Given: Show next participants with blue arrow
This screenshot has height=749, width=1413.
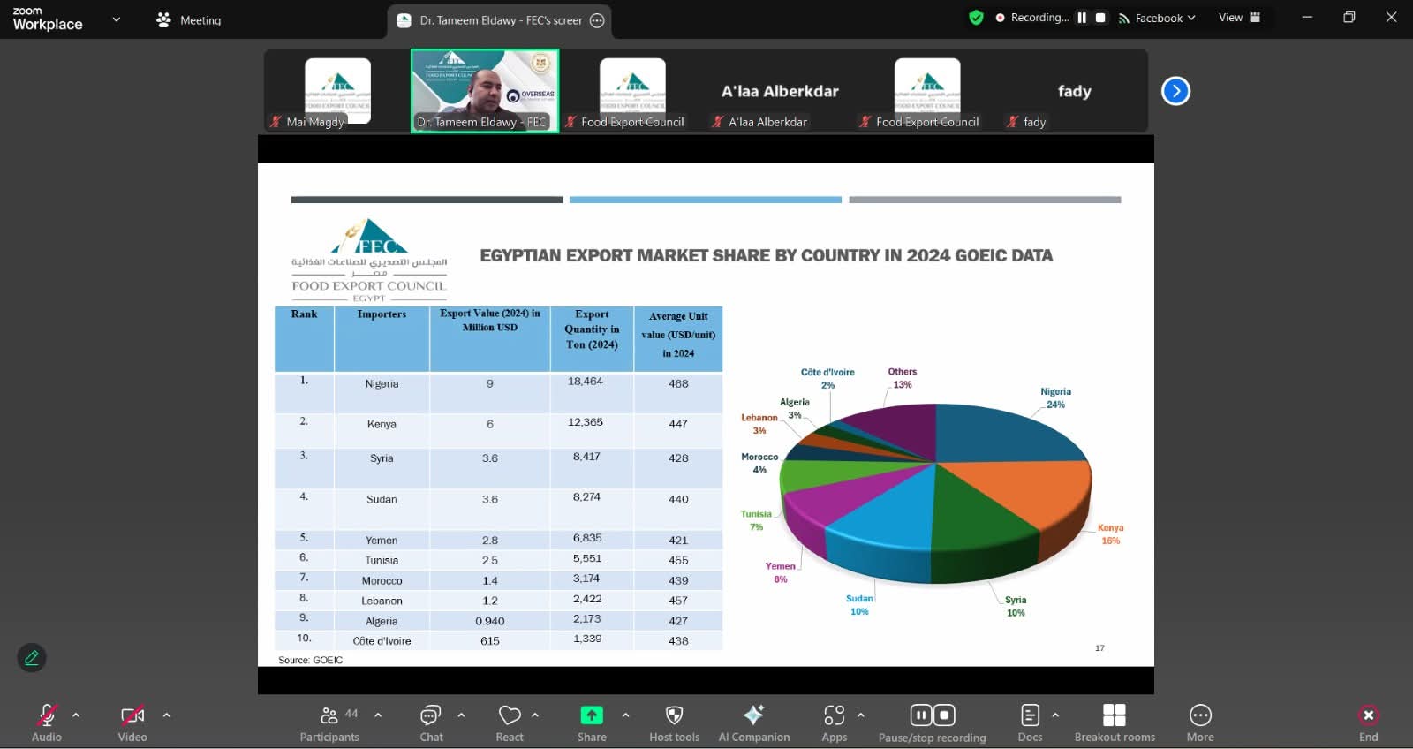Looking at the screenshot, I should coord(1175,91).
